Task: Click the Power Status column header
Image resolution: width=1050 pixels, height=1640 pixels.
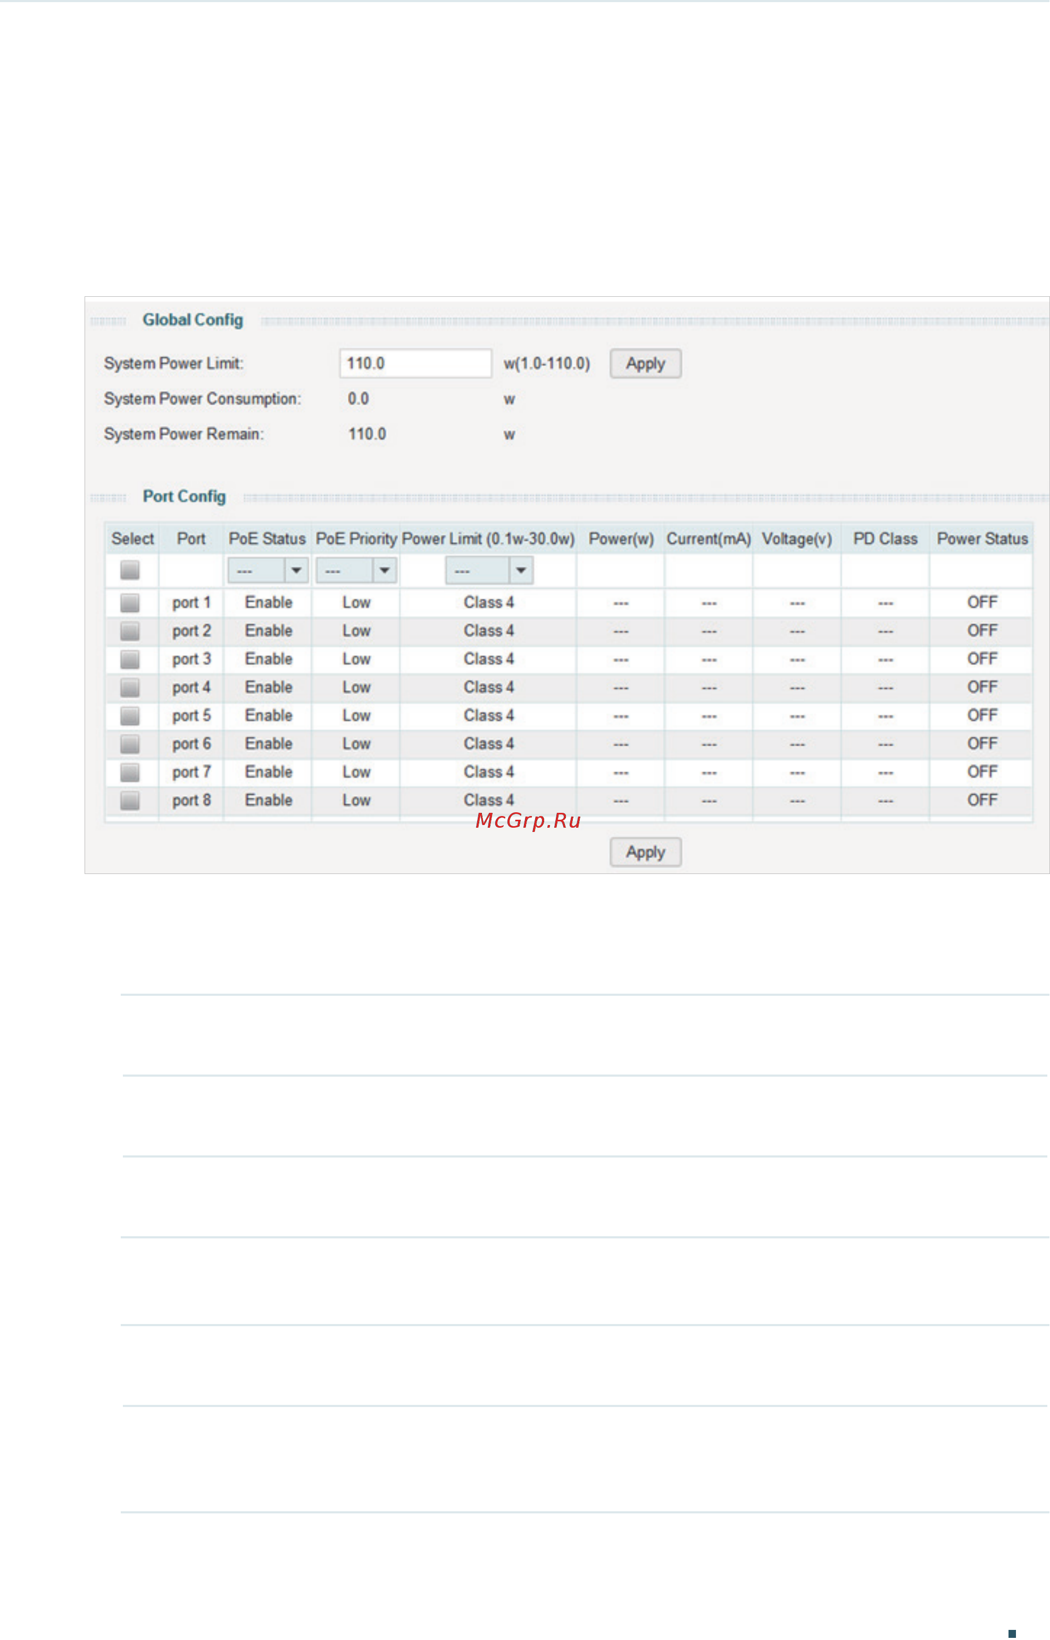Action: click(982, 539)
